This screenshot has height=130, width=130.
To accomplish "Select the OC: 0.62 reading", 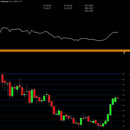I will tap(89, 6).
